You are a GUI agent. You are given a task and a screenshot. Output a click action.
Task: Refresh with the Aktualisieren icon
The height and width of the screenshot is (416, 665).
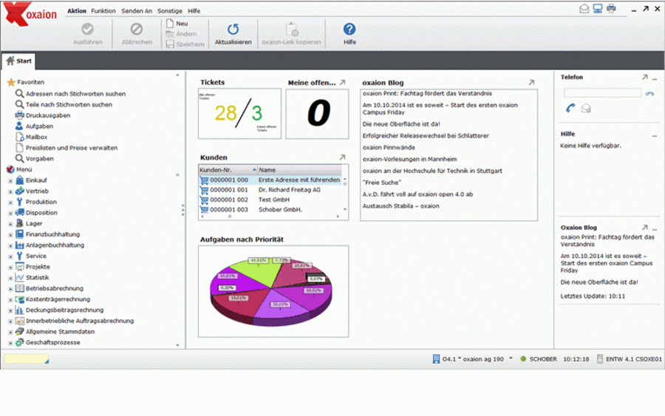tap(233, 30)
